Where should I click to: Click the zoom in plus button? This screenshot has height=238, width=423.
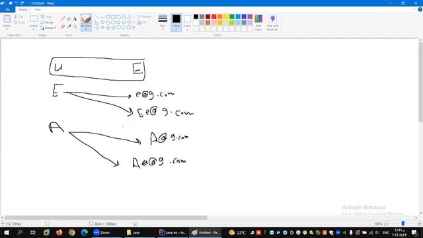pos(420,223)
